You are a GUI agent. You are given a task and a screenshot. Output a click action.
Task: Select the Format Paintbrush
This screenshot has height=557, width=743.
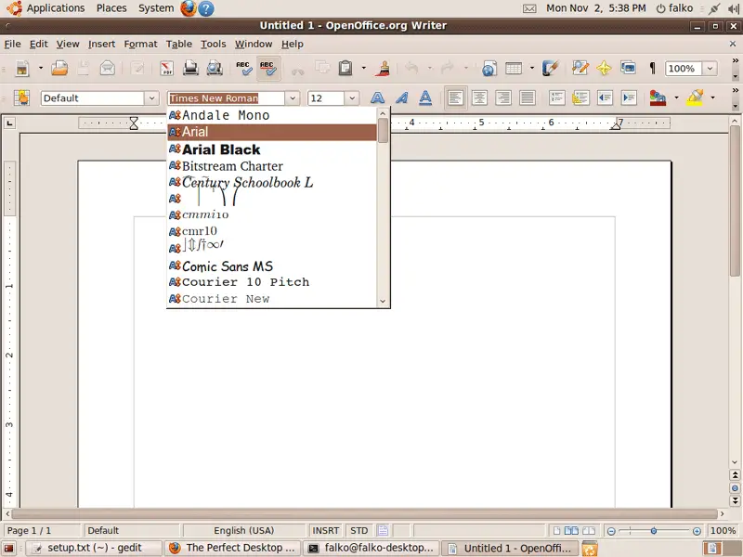(383, 69)
